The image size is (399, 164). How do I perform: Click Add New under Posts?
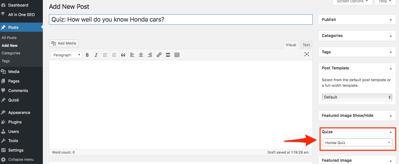[9, 46]
